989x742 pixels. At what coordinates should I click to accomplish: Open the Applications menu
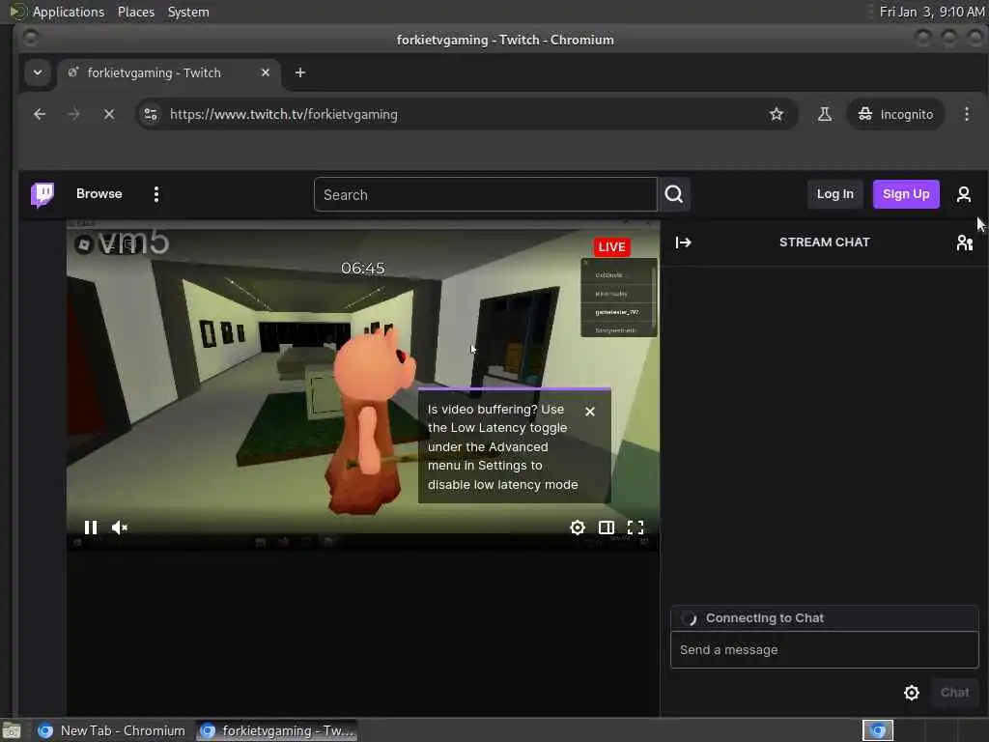pos(69,12)
